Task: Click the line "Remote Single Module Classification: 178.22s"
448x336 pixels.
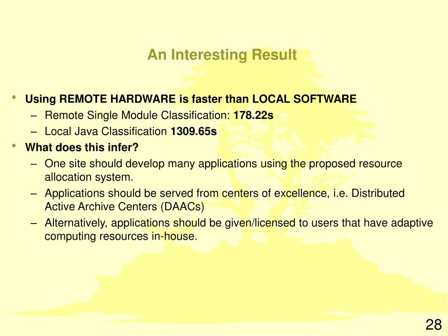Action: click(159, 115)
